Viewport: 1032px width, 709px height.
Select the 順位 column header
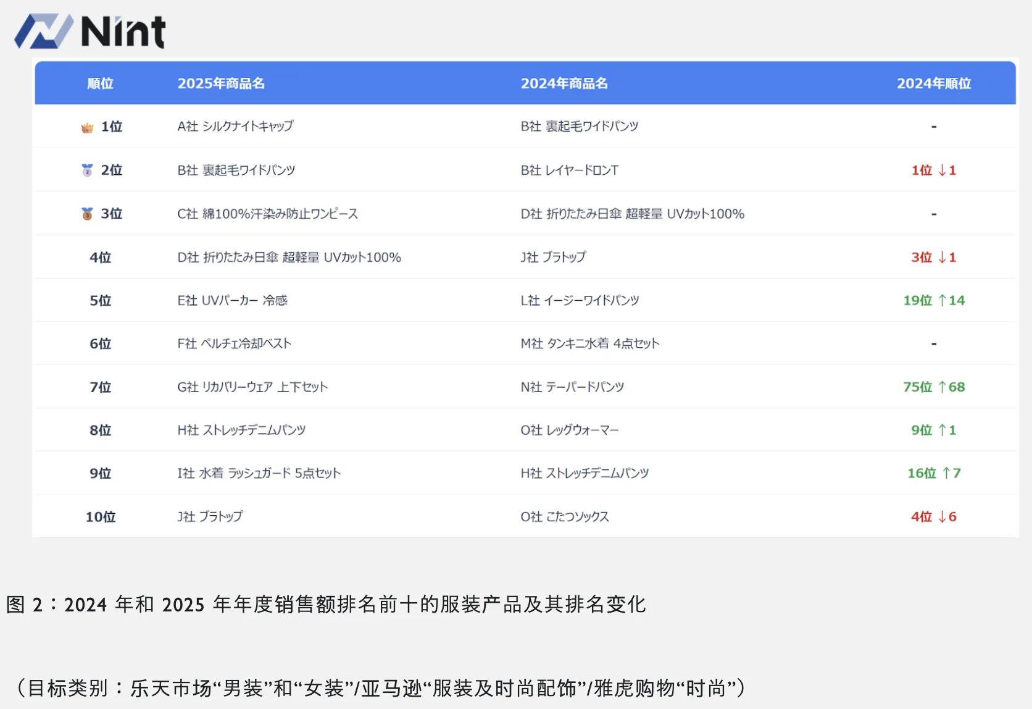(101, 83)
